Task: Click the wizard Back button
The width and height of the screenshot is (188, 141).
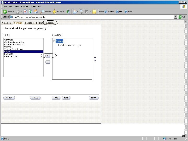Action: click(56, 98)
